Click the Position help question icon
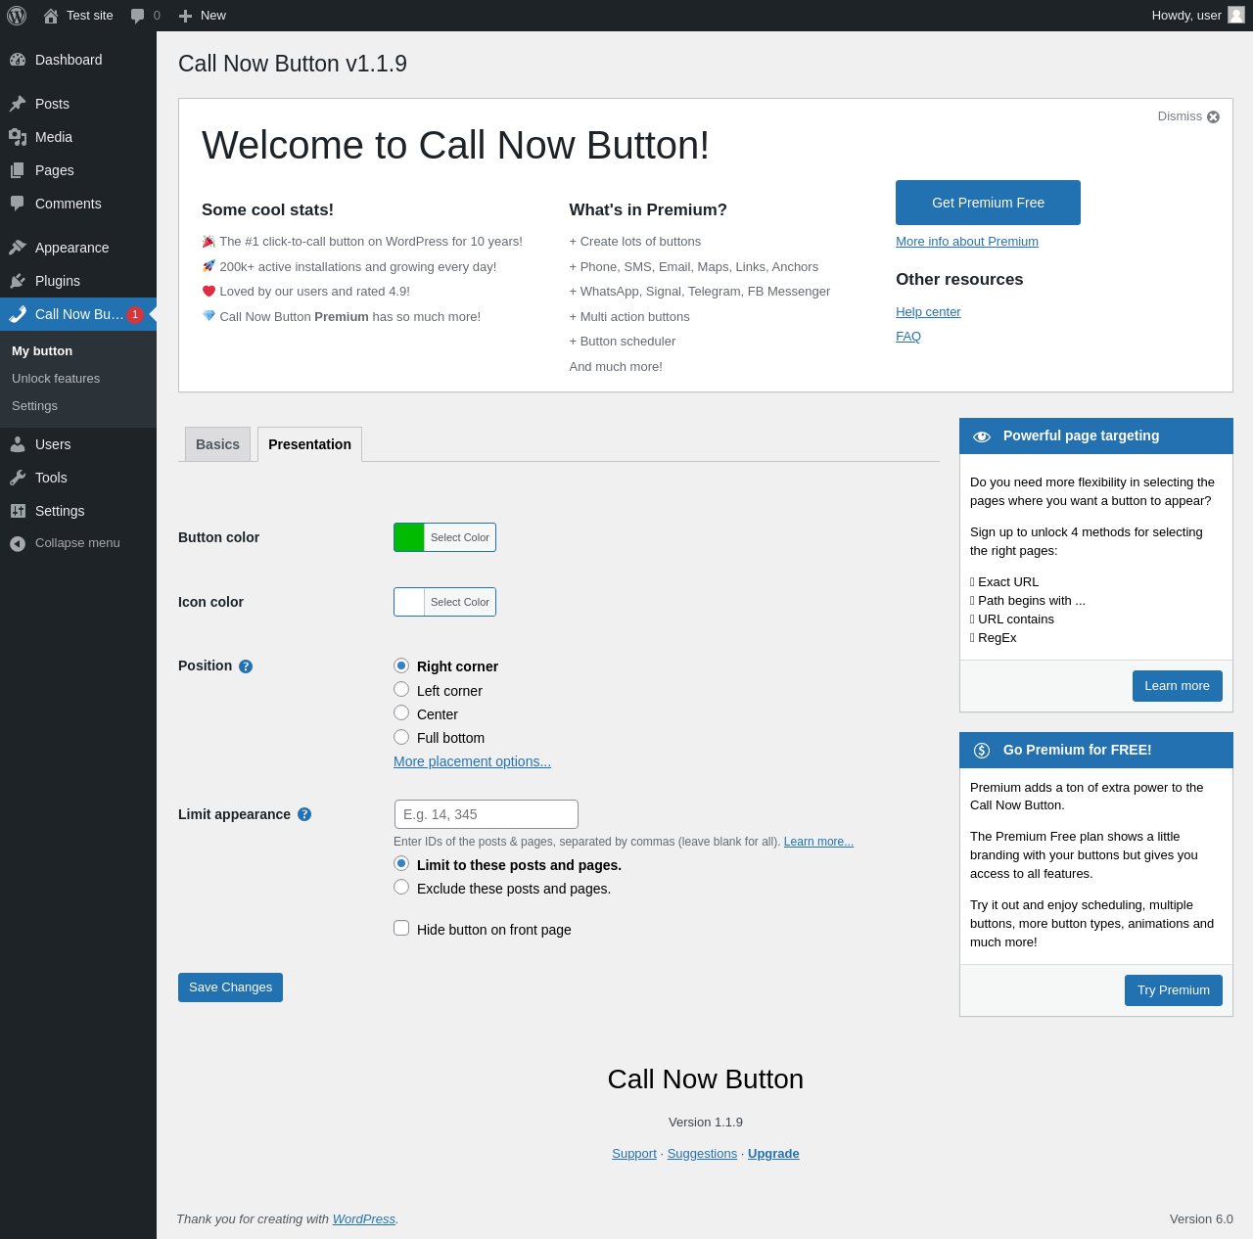1253x1239 pixels. point(246,666)
